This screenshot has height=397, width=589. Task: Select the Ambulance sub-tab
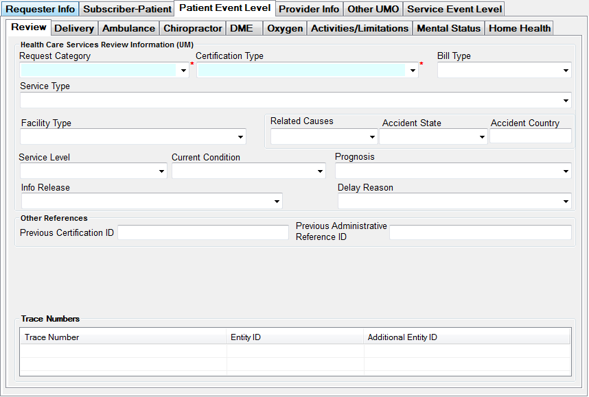(x=128, y=29)
